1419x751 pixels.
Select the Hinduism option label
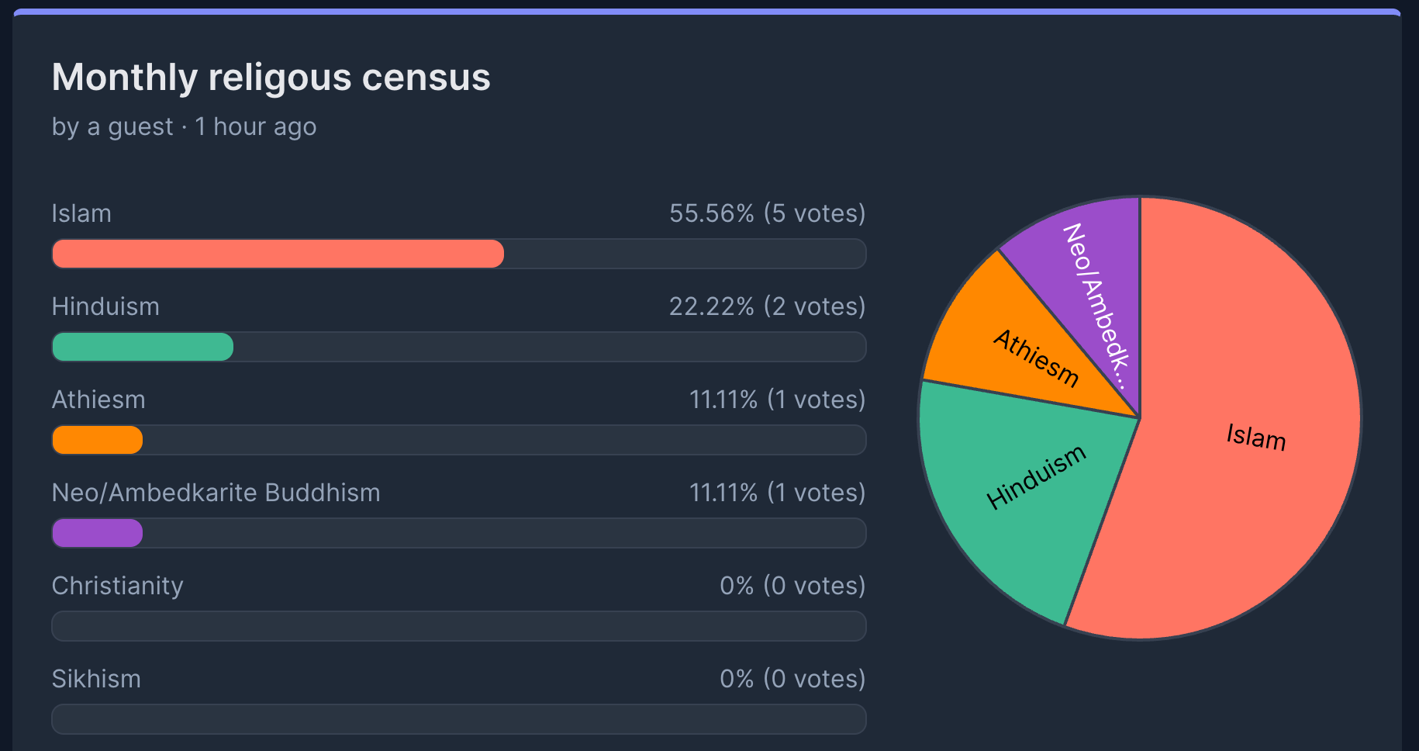coord(105,306)
